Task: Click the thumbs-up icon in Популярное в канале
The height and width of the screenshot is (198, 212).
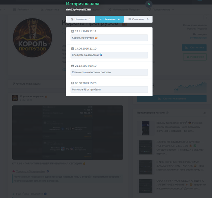Action: (205, 113)
